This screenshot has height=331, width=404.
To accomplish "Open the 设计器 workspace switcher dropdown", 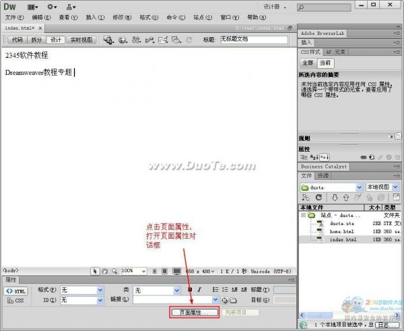I will (x=275, y=7).
